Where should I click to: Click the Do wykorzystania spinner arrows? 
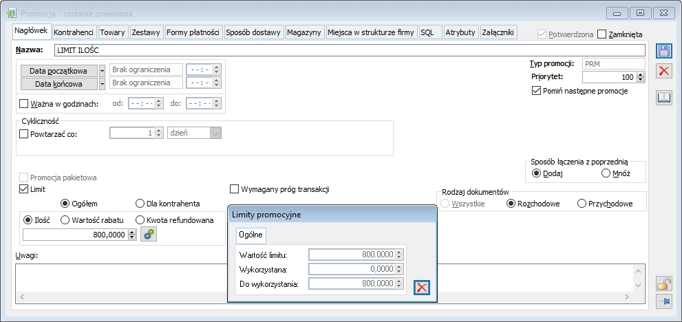399,283
